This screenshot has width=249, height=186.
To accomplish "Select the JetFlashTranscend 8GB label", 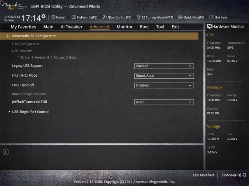I will pos(30,102).
